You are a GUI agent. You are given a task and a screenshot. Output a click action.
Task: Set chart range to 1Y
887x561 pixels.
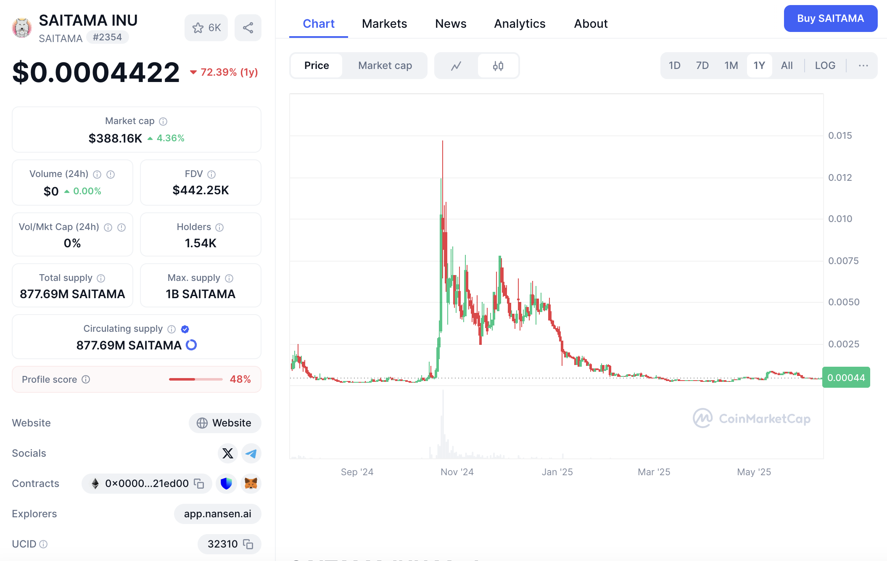pos(759,66)
